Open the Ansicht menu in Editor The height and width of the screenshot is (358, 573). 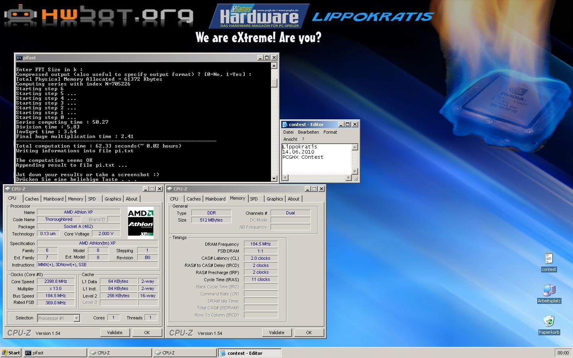pos(290,139)
